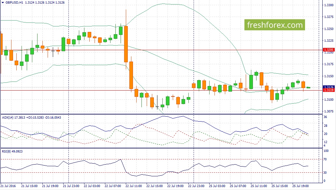Click the 22 Jul 03:00 time label
336x190 pixels.
[x=92, y=186]
